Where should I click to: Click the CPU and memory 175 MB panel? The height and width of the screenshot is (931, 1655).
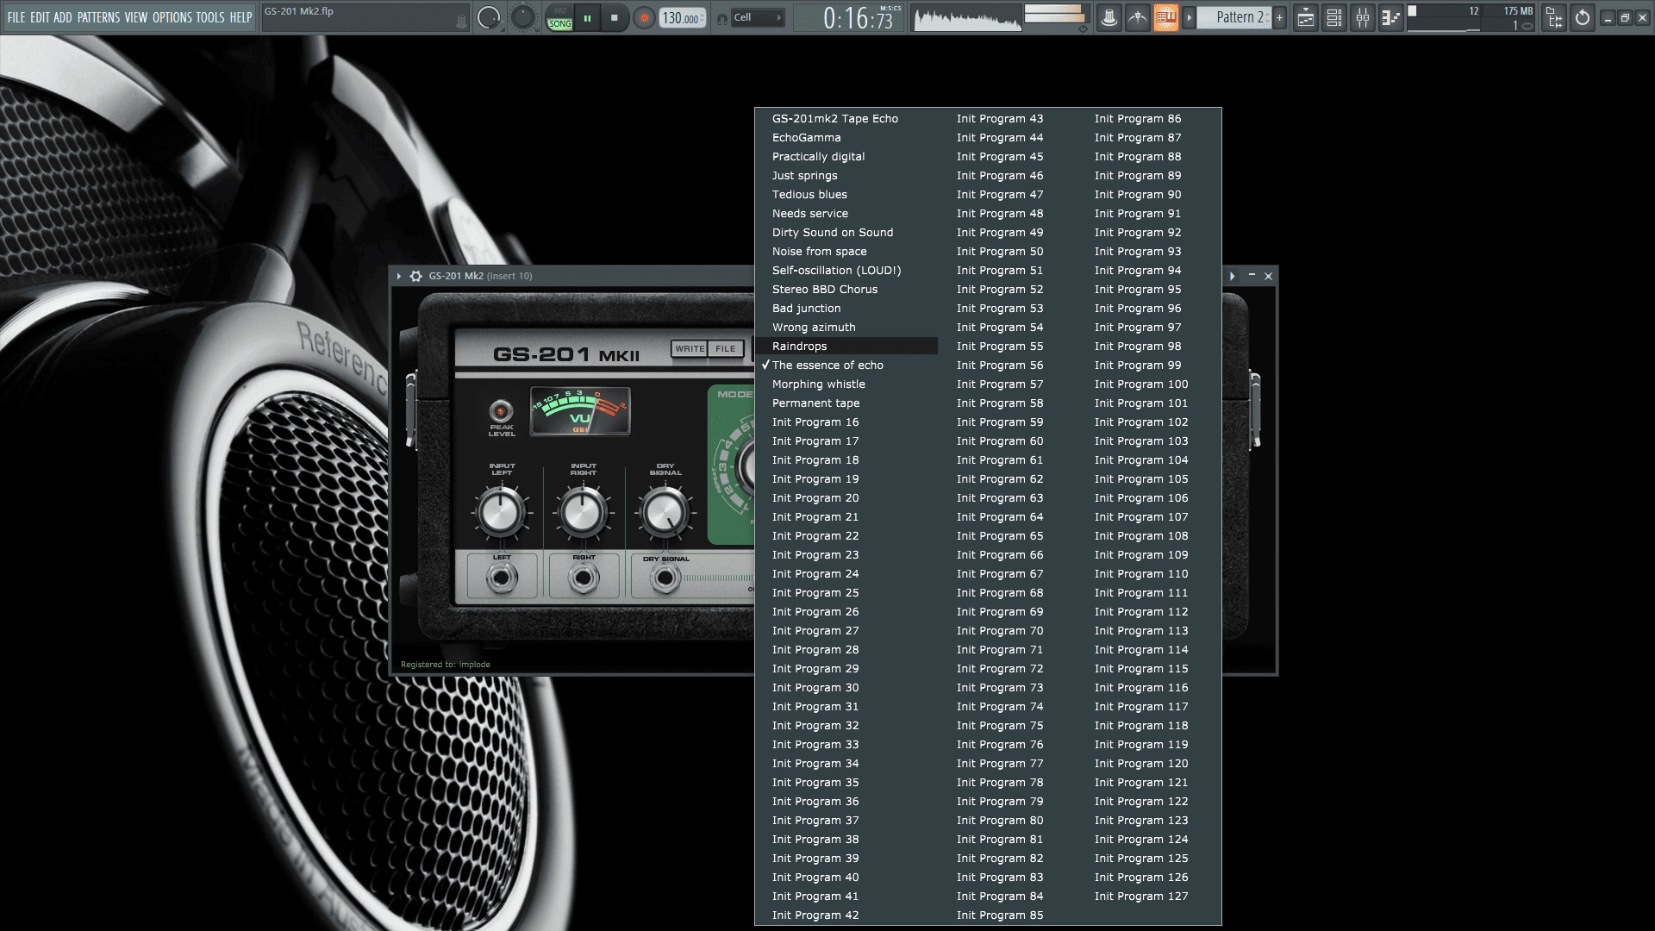(x=1472, y=17)
